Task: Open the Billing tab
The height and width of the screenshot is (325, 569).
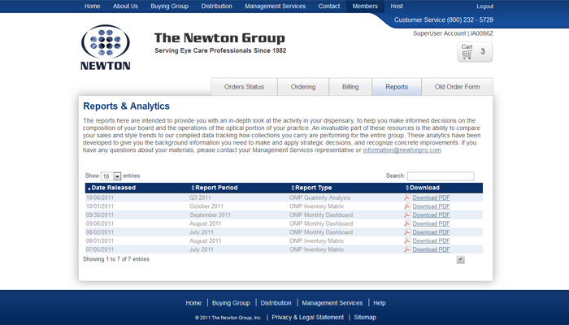Action: point(350,87)
